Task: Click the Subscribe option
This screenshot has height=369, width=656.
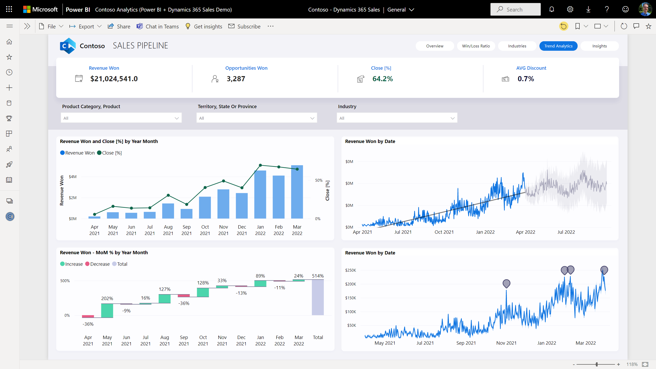Action: pyautogui.click(x=244, y=26)
